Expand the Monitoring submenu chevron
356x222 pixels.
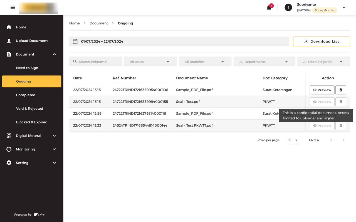click(x=55, y=149)
